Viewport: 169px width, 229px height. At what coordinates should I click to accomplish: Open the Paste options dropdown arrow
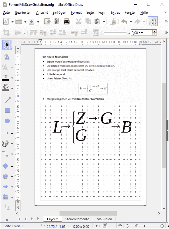point(104,22)
